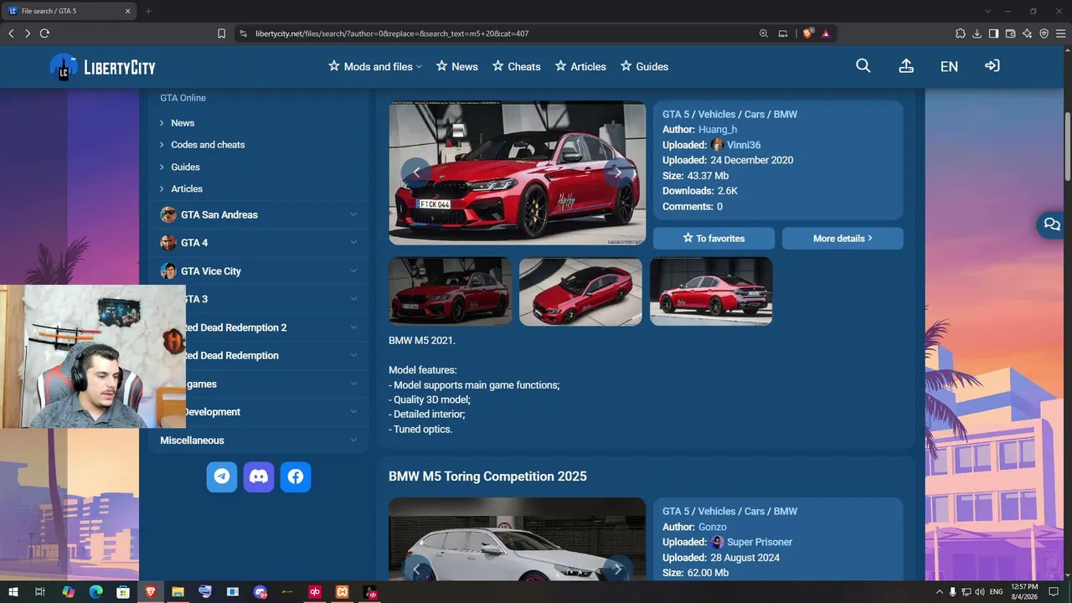Open File Explorer from the taskbar
Screen dimensions: 1072x603
[x=178, y=592]
